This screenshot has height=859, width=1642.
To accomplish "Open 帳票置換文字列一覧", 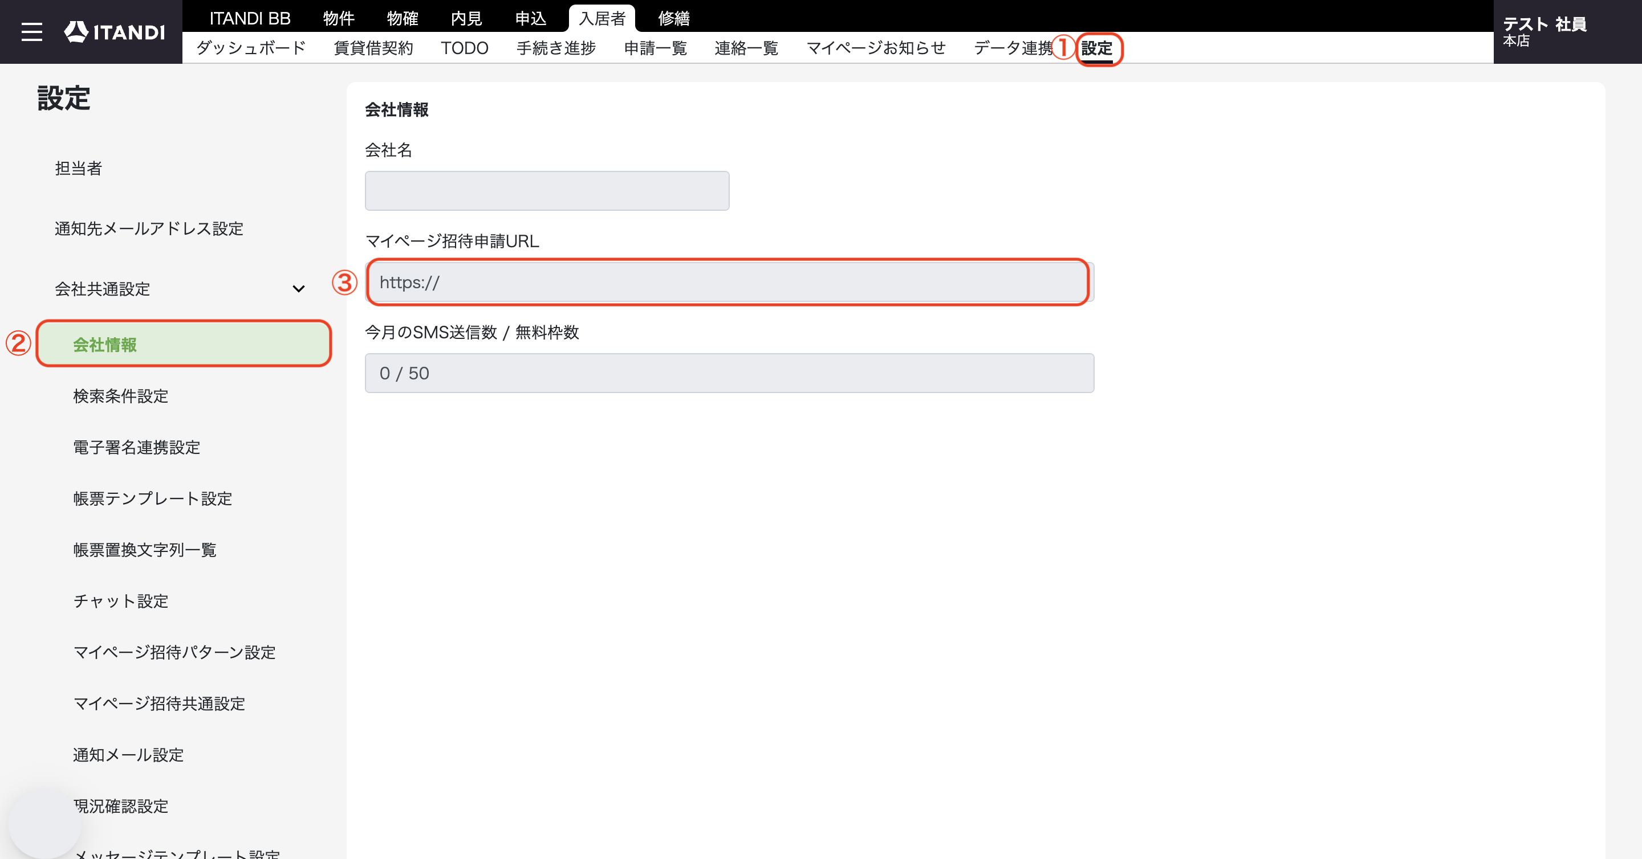I will (145, 550).
